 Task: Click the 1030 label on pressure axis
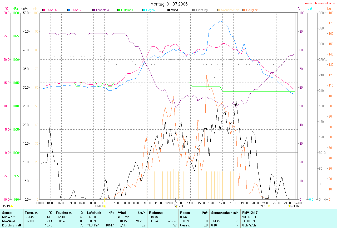pyautogui.click(x=16, y=13)
